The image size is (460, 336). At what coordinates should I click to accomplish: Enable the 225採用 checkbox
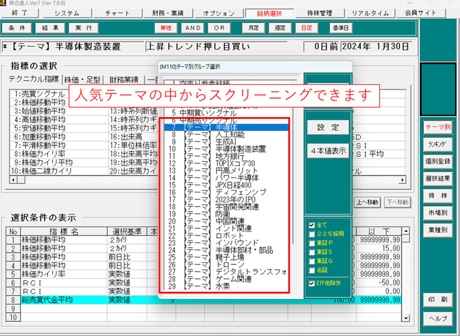pos(311,234)
